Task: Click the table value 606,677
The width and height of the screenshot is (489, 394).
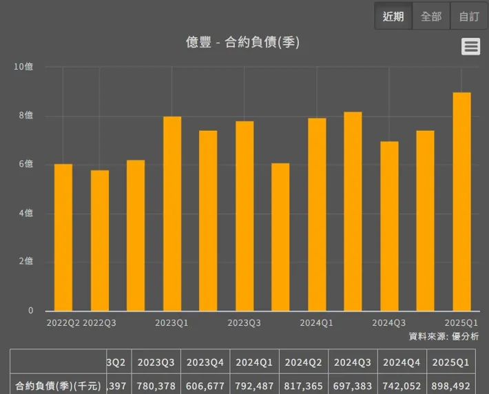Action: coord(205,386)
